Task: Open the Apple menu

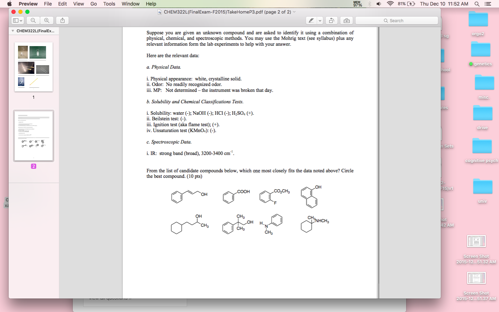Action: [x=9, y=4]
